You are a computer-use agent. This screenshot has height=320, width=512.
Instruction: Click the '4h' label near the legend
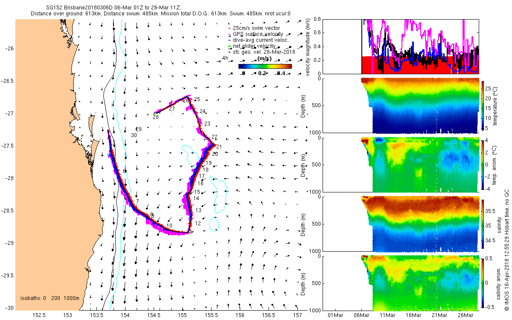pyautogui.click(x=225, y=58)
